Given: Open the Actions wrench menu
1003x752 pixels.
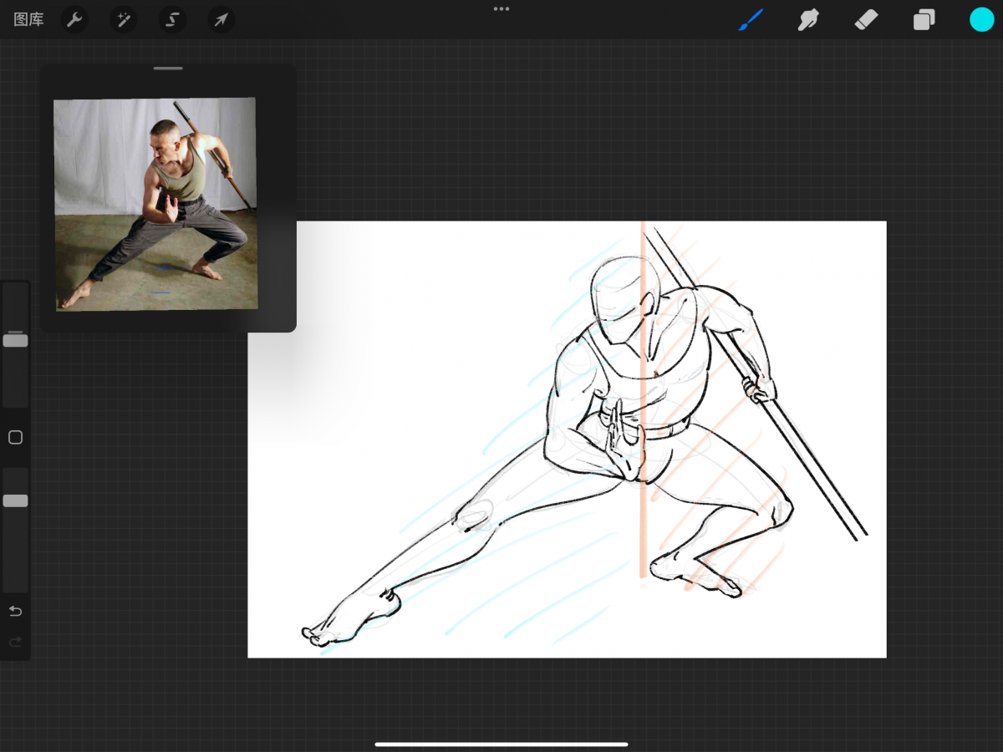Looking at the screenshot, I should [74, 19].
